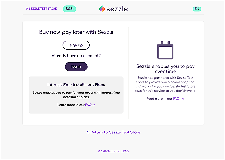This screenshot has width=225, height=160.
Task: Follow Return to Sezzle Test Store link
Action: coord(113,132)
